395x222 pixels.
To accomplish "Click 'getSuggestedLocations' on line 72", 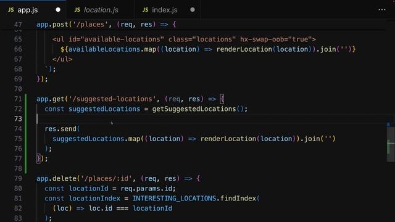I will click(194, 109).
